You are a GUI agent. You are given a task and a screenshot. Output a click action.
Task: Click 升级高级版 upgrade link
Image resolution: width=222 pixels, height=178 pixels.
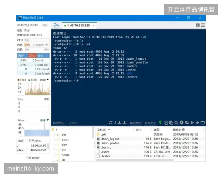tap(33, 158)
